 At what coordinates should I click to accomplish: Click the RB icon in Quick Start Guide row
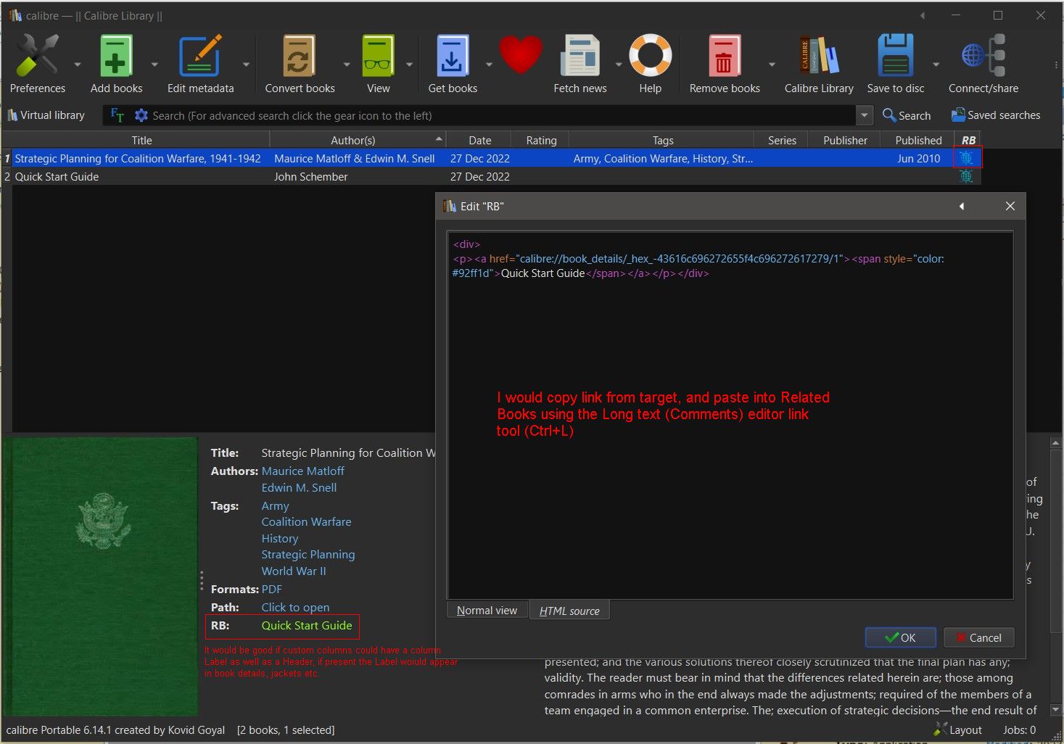tap(966, 176)
